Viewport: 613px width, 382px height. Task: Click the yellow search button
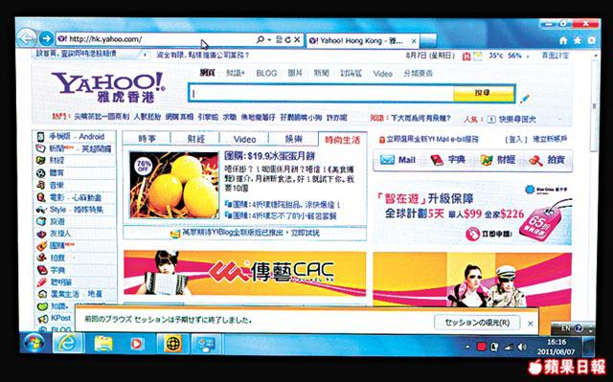tap(484, 94)
